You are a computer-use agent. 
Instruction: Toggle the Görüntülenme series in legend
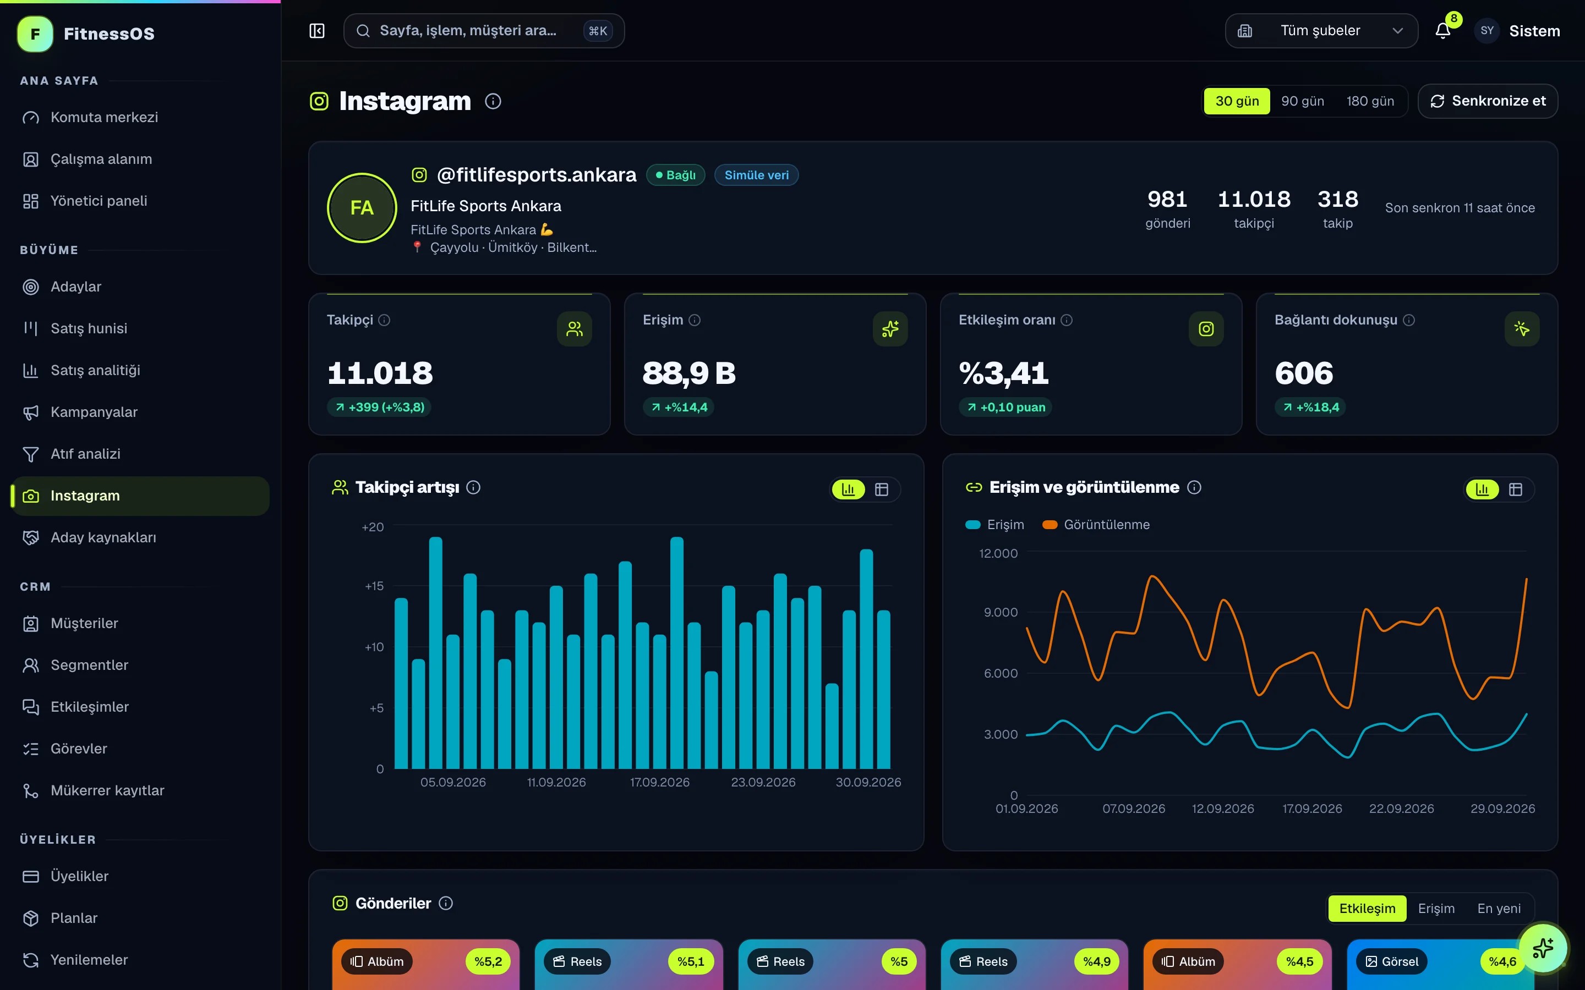(x=1096, y=525)
